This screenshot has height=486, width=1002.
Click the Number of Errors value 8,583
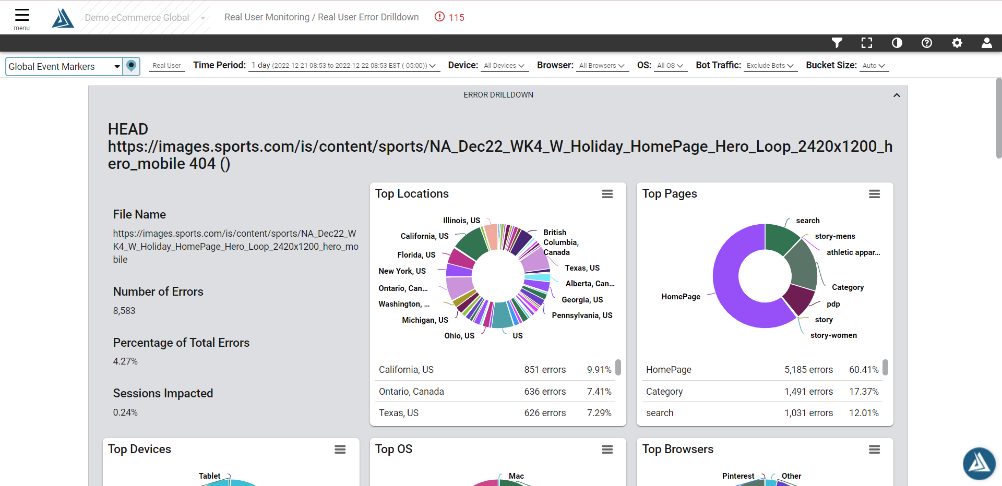point(124,311)
